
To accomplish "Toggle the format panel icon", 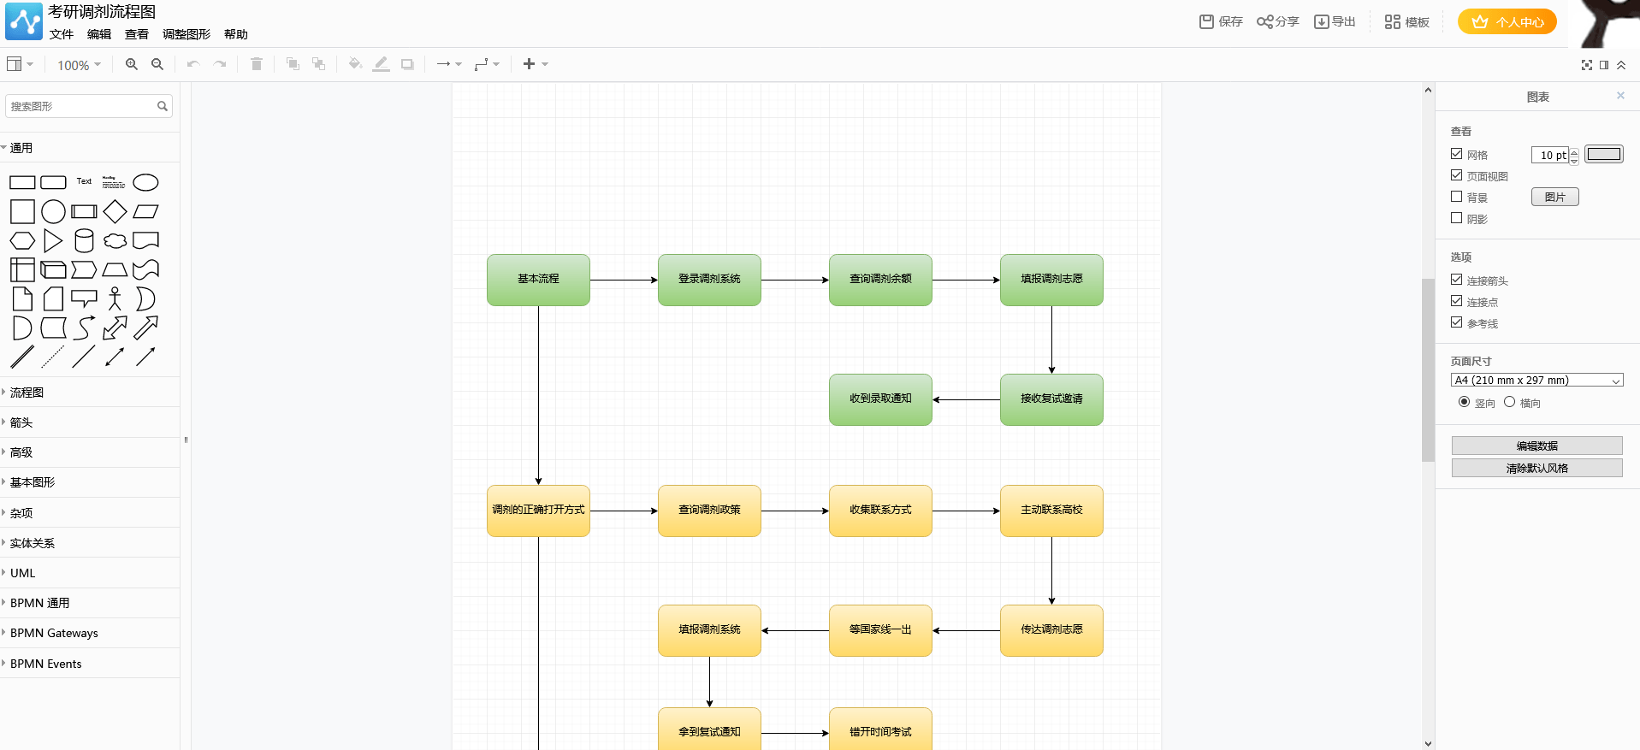I will (x=1604, y=65).
